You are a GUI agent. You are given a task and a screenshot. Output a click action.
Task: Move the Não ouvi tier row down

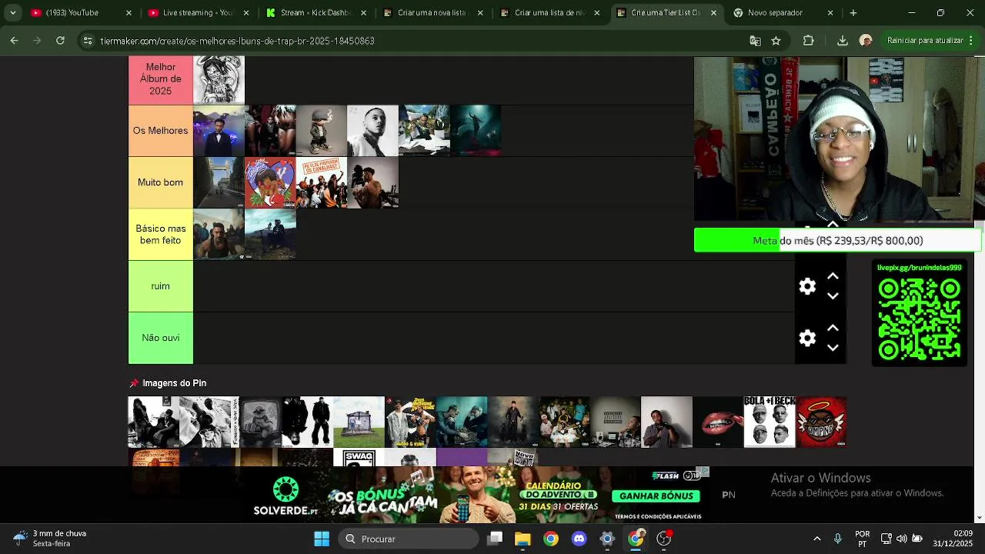point(833,347)
